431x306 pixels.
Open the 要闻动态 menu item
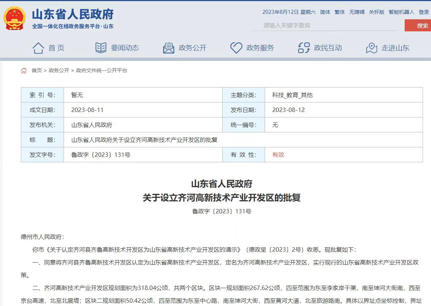click(x=125, y=48)
